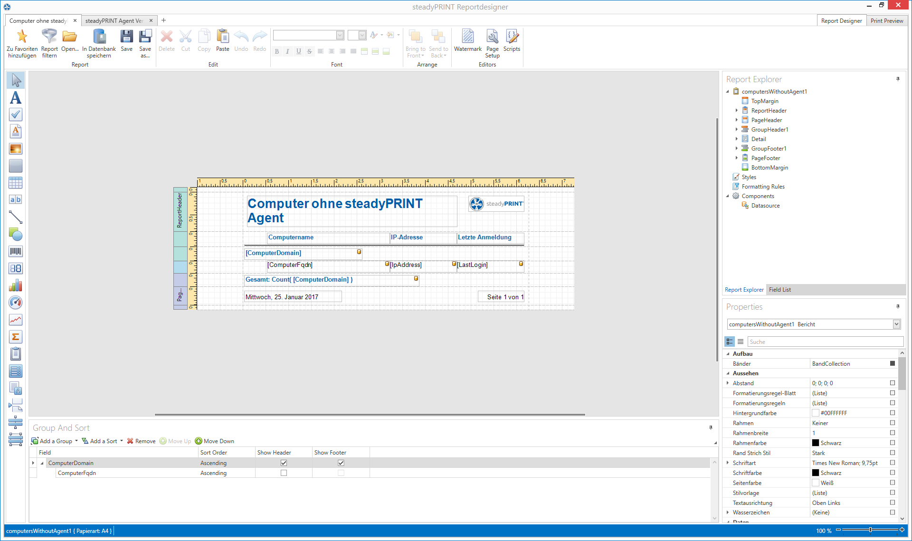The height and width of the screenshot is (541, 912).
Task: Select the Pivot Grid sigma tool
Action: (16, 337)
